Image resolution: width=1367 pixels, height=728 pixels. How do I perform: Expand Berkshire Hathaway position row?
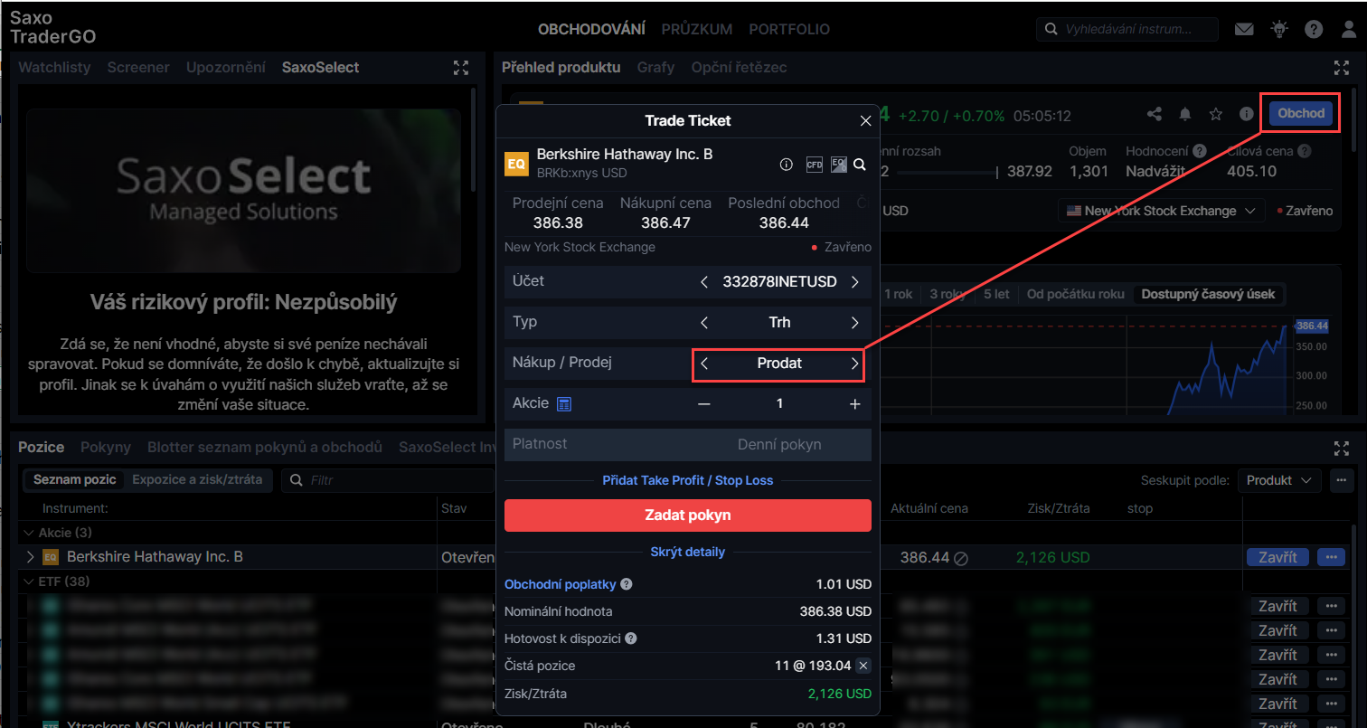tap(30, 557)
